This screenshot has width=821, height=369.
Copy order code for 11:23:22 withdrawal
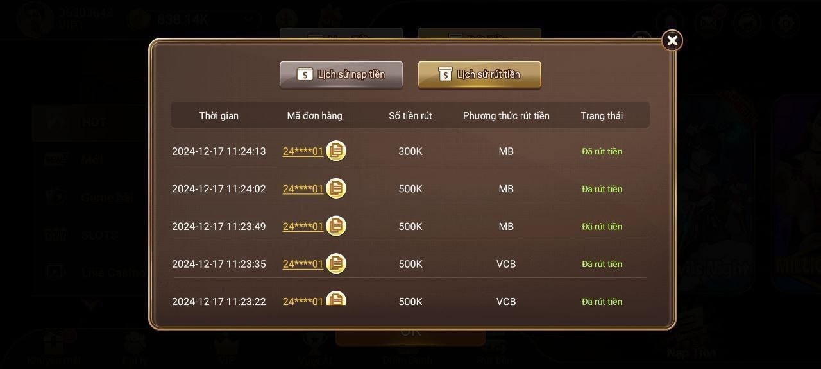point(336,299)
